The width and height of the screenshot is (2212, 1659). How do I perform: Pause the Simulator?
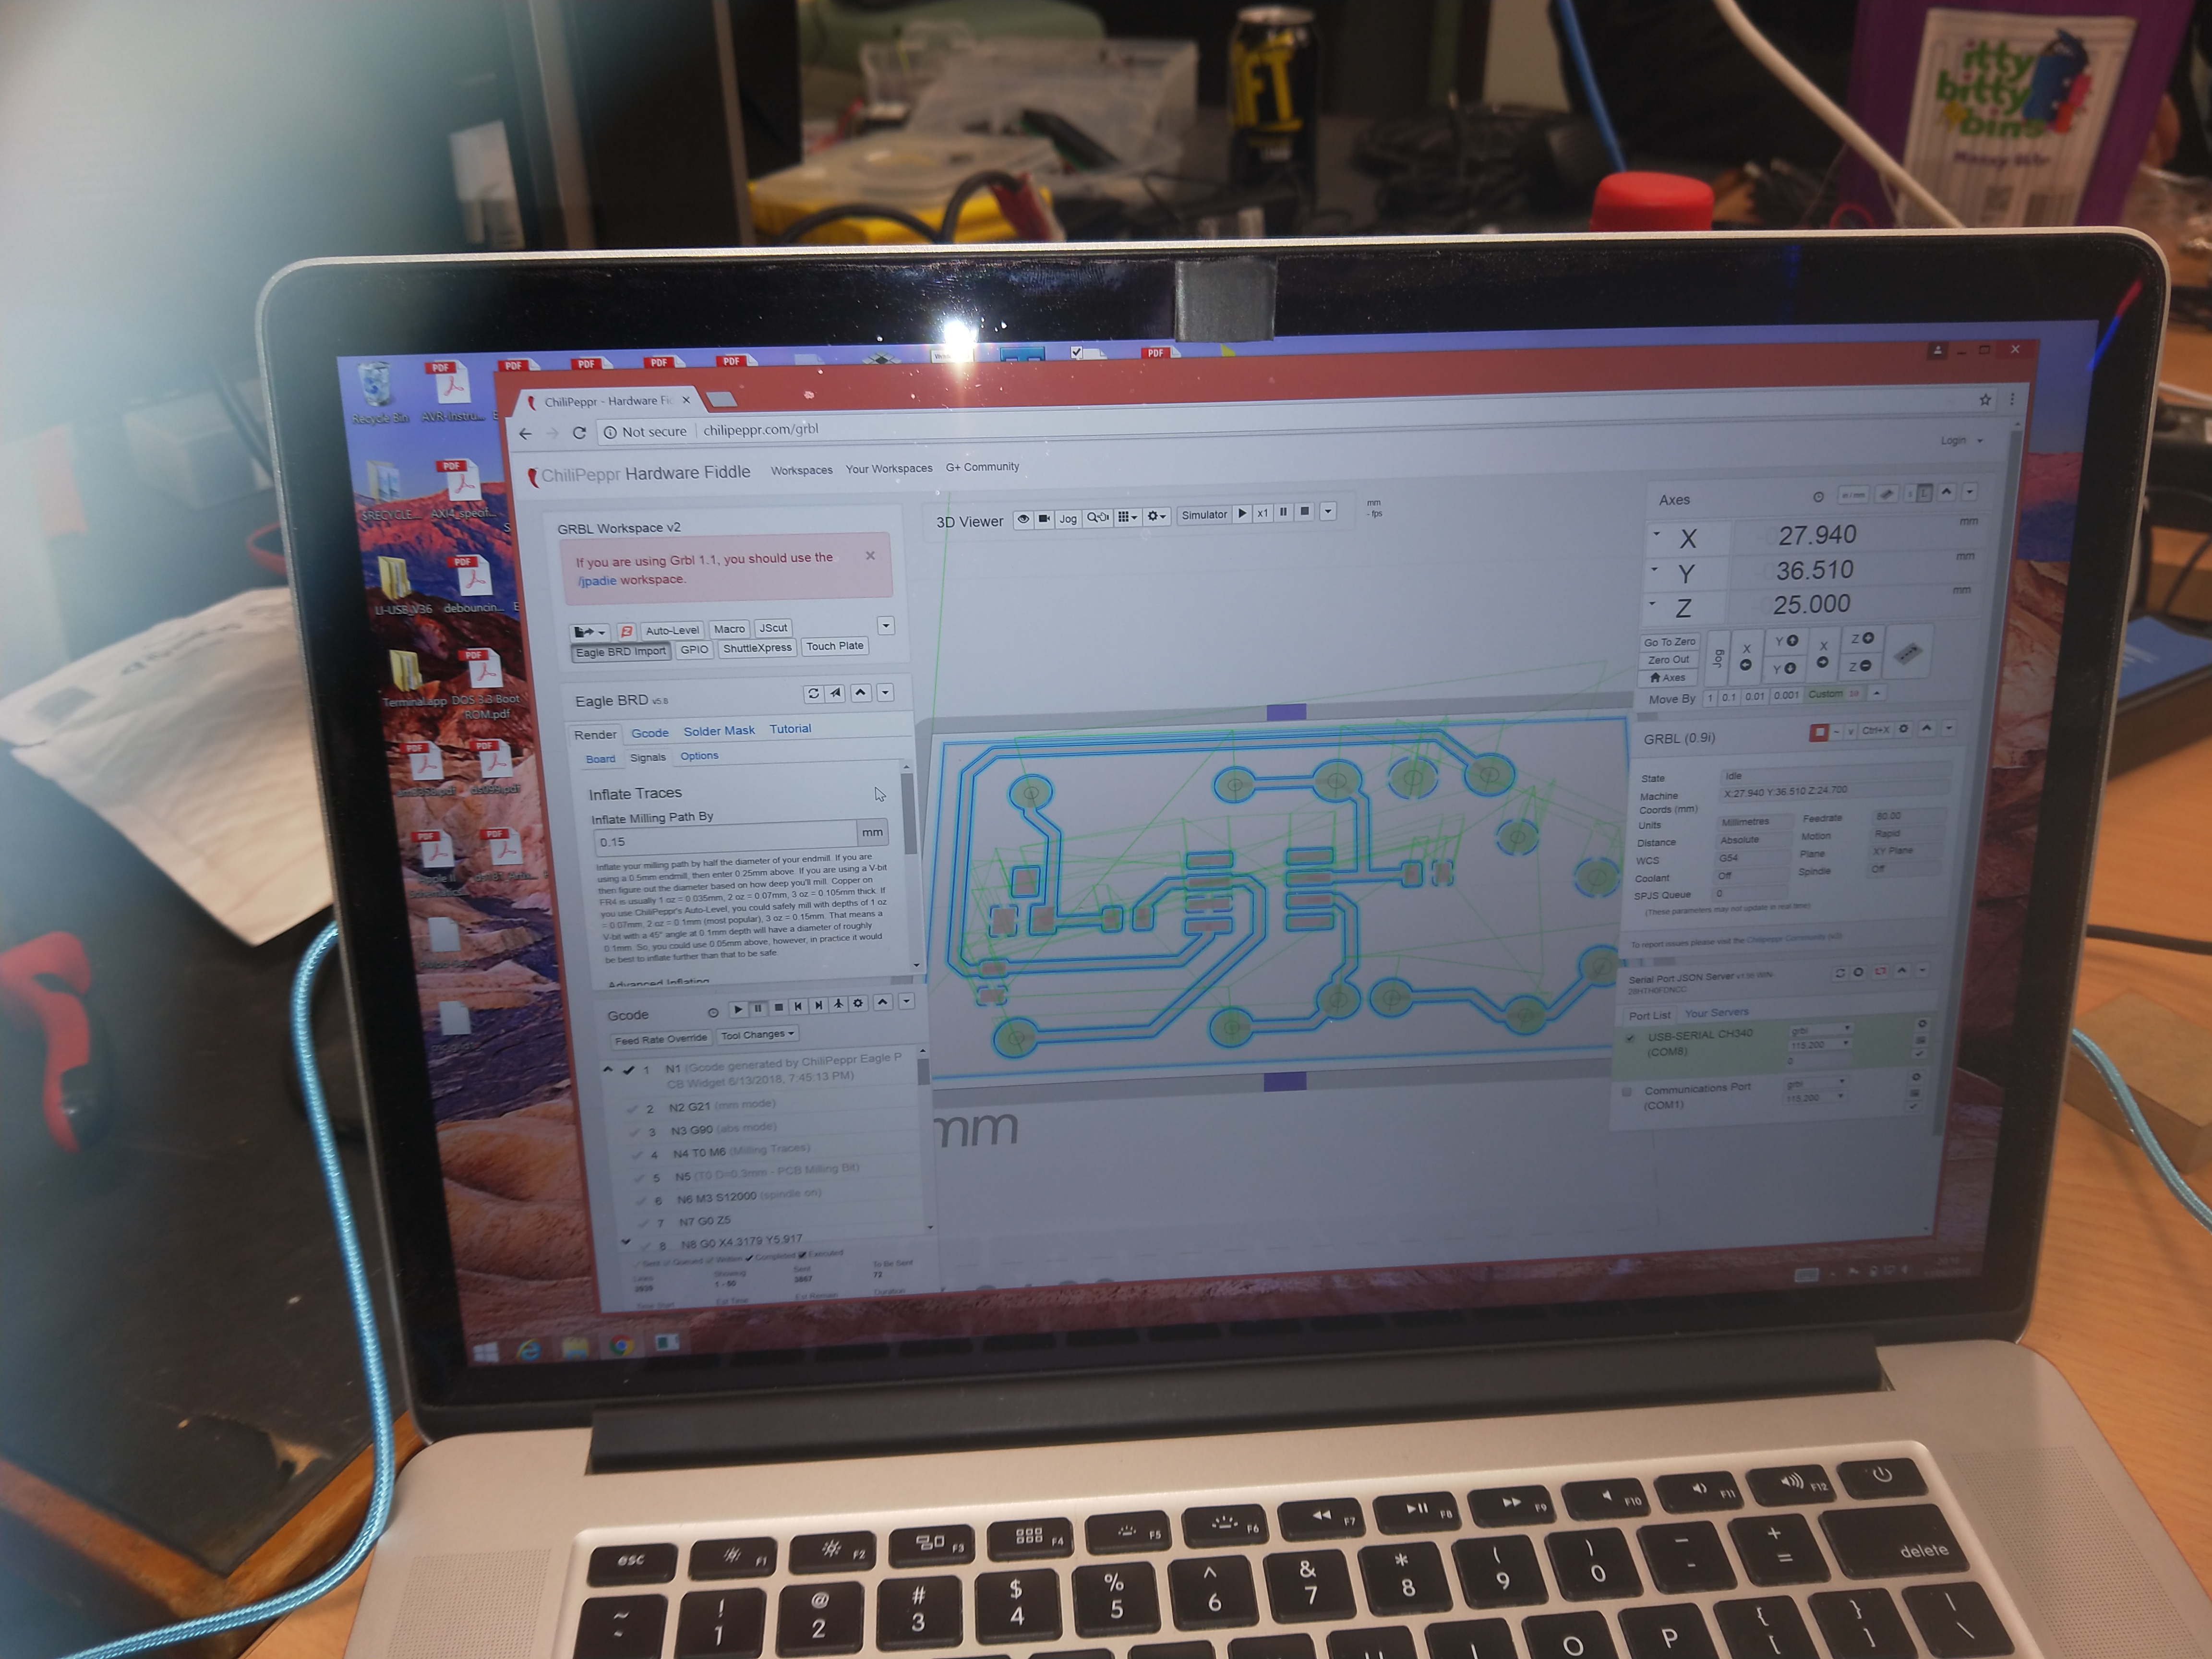pyautogui.click(x=1283, y=512)
